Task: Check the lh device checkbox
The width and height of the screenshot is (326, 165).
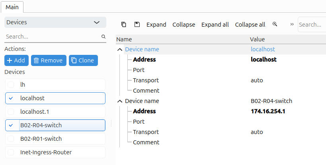Action: coord(11,85)
